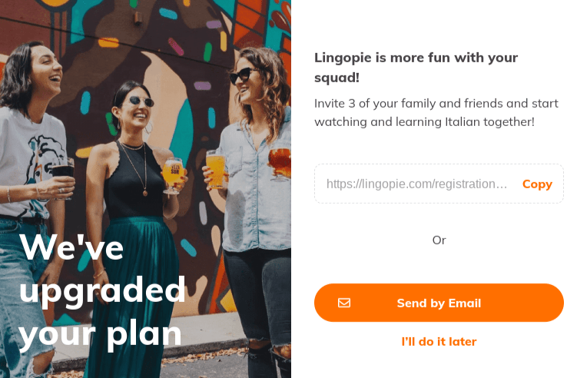Click the dark beer glass held on the left

click(64, 175)
